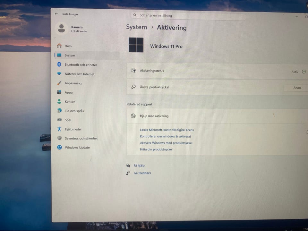Click the Windows Update sync icon

click(60, 147)
